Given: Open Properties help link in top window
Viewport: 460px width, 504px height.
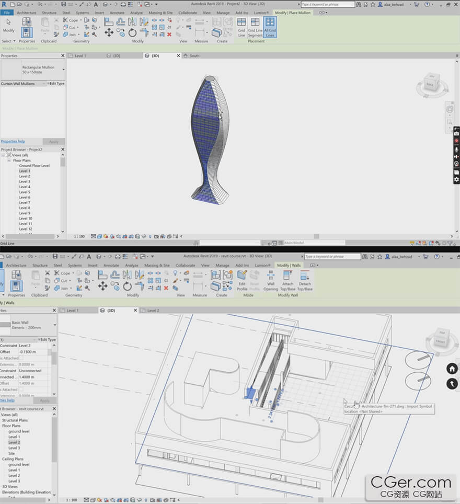Looking at the screenshot, I should (x=13, y=141).
